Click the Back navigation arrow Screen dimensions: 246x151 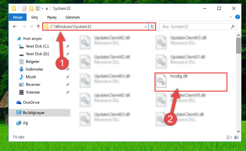[15, 26]
